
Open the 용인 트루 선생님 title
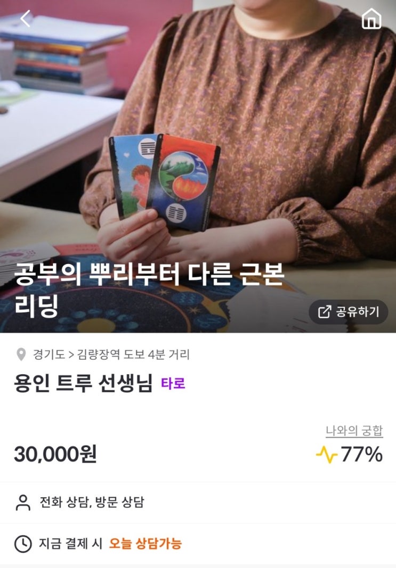(83, 383)
